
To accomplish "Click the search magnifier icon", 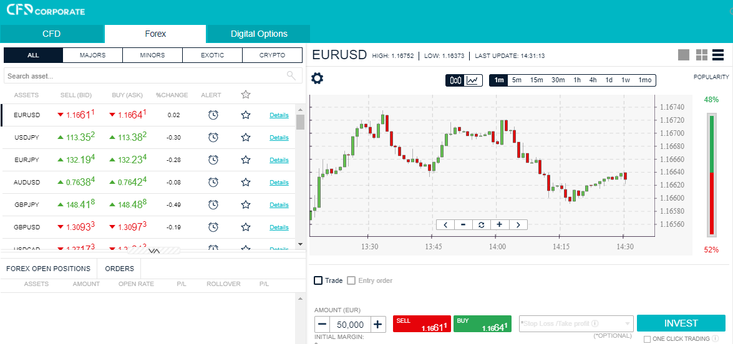I will tap(291, 75).
